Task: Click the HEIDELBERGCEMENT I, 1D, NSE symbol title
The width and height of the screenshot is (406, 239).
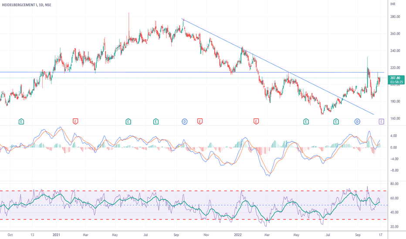Action: click(27, 5)
